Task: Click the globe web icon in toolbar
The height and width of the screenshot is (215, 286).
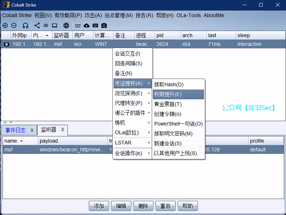Action: (x=66, y=25)
